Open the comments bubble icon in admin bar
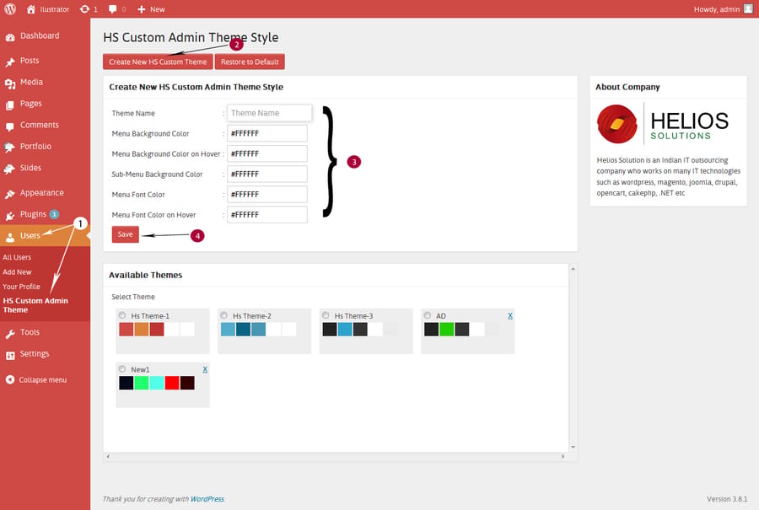The height and width of the screenshot is (510, 759). (x=113, y=9)
